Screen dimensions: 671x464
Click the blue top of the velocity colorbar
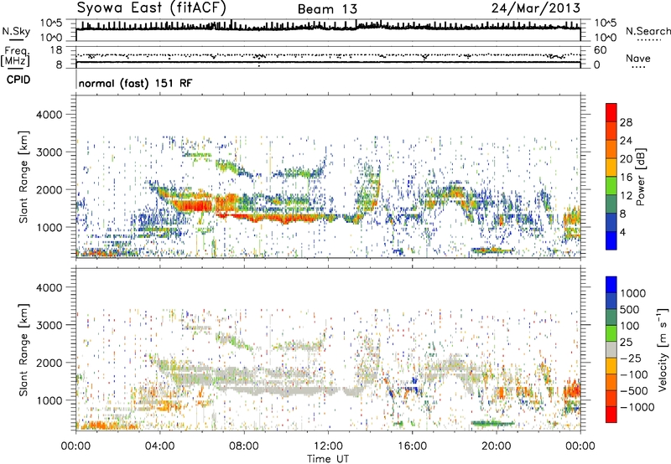coord(611,285)
